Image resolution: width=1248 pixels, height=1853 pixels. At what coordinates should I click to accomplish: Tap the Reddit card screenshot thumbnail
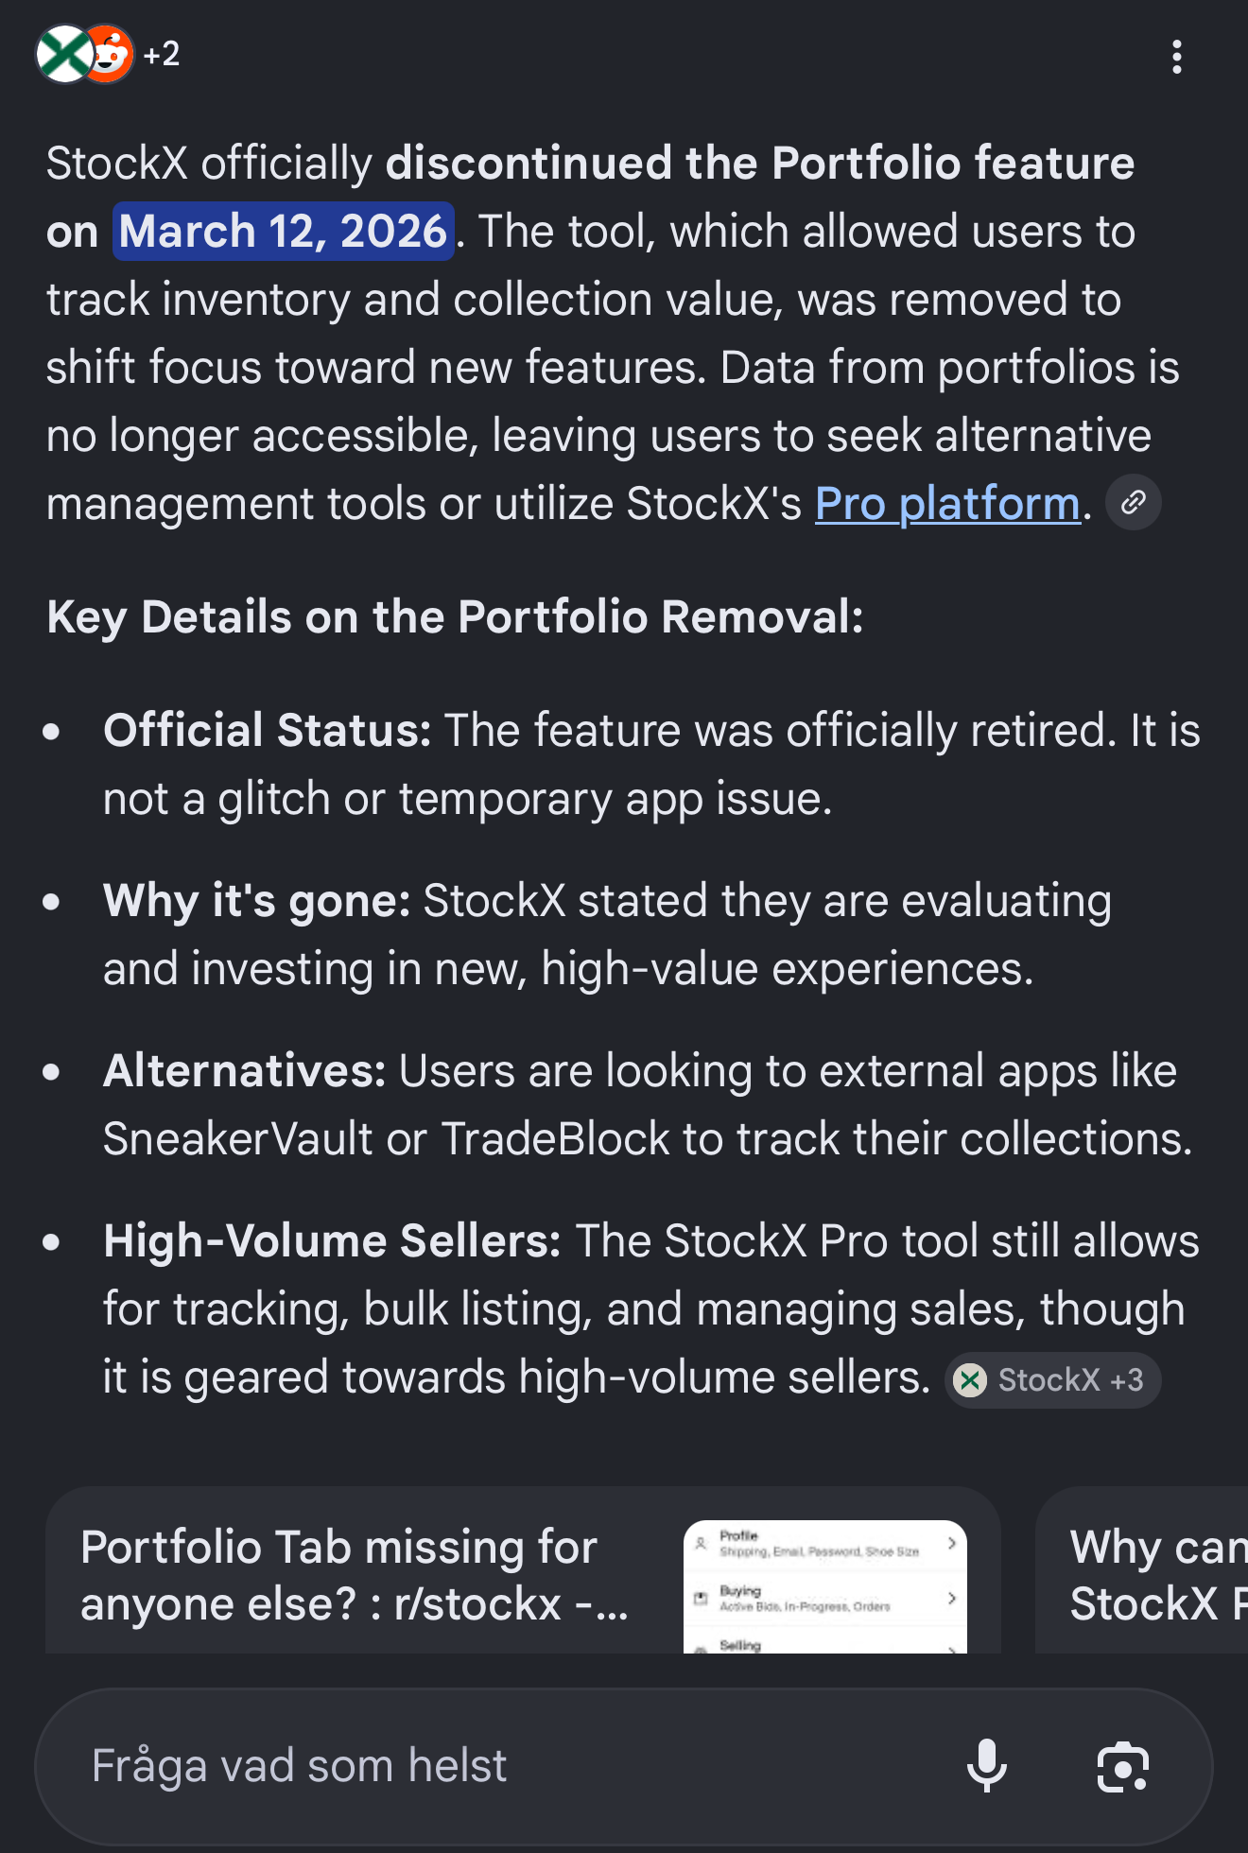824,1586
